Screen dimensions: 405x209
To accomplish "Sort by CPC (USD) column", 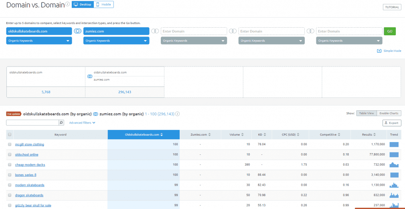I will [x=291, y=134].
